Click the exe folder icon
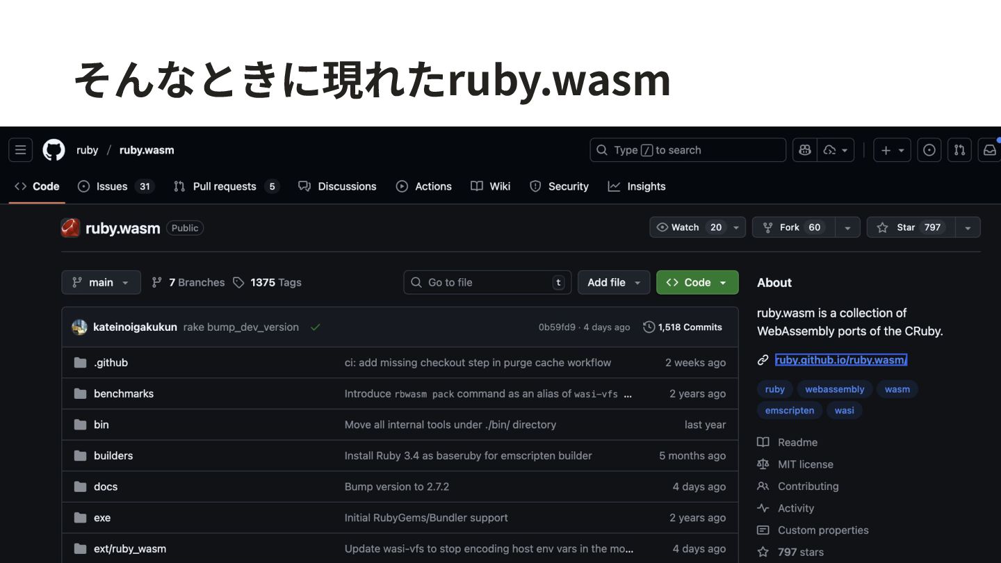The width and height of the screenshot is (1001, 563). tap(81, 518)
